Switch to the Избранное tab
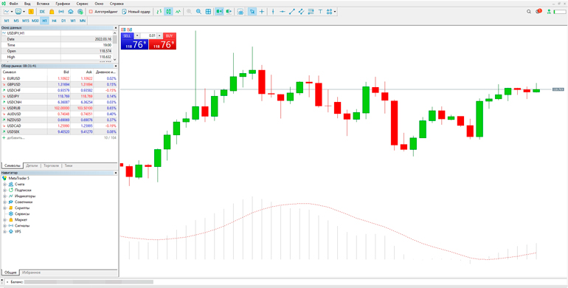This screenshot has height=288, width=568. pos(31,272)
